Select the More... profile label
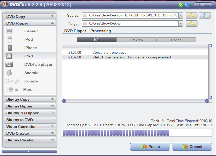The image size is (216, 156). pos(30,89)
